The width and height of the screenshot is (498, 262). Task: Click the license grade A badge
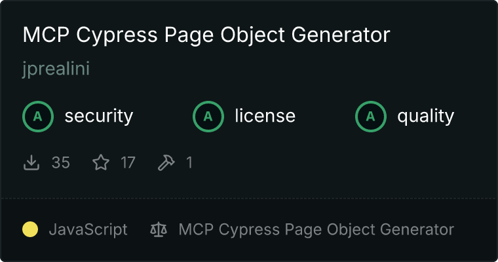(208, 117)
